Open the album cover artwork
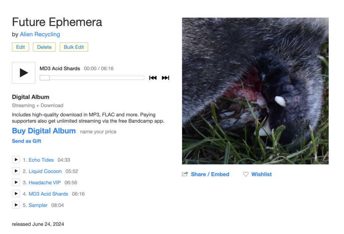 (x=255, y=91)
